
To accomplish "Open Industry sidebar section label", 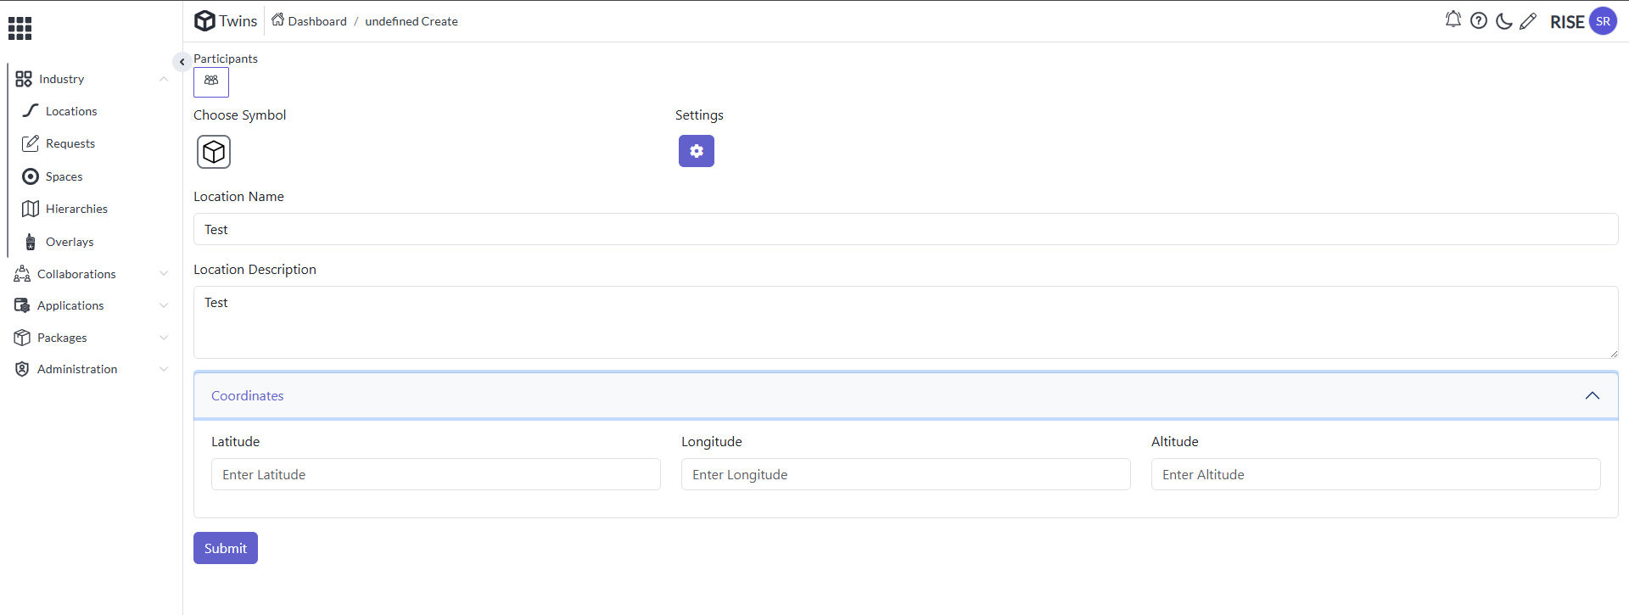I will (61, 79).
